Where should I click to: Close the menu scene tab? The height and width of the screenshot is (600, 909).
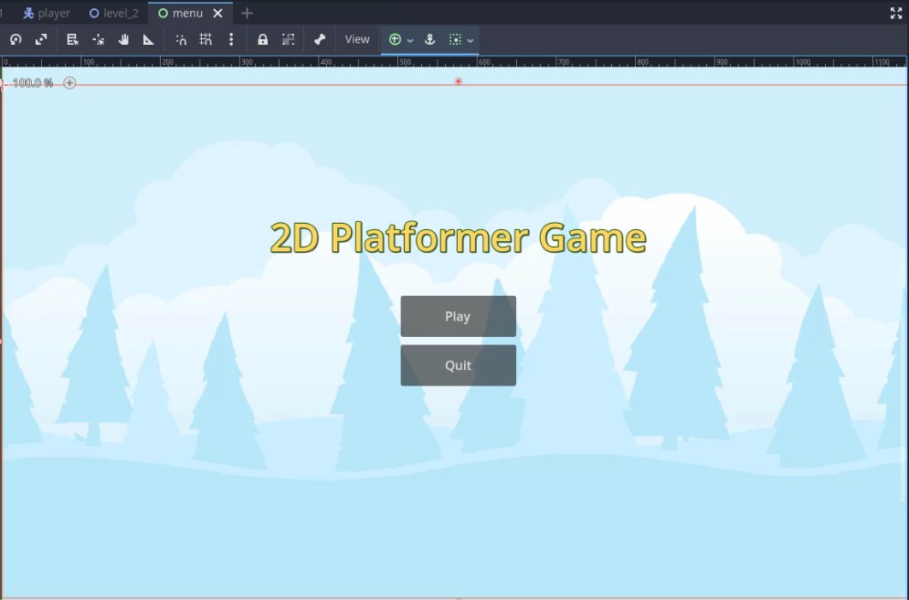(x=218, y=13)
